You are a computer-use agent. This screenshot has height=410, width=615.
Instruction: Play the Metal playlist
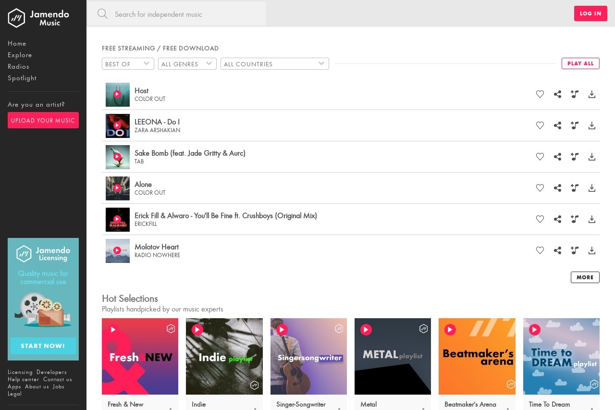366,330
